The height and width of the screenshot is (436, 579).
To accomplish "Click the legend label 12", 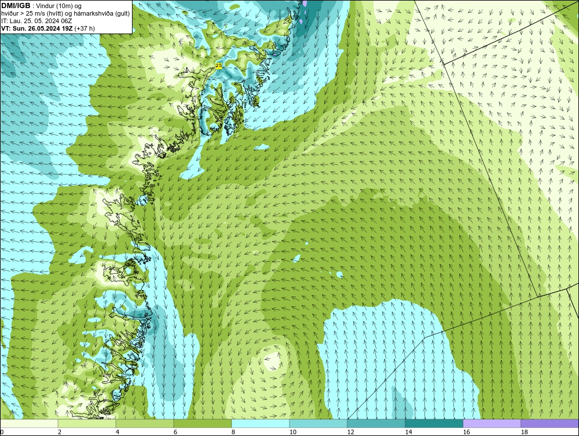I will tap(351, 432).
